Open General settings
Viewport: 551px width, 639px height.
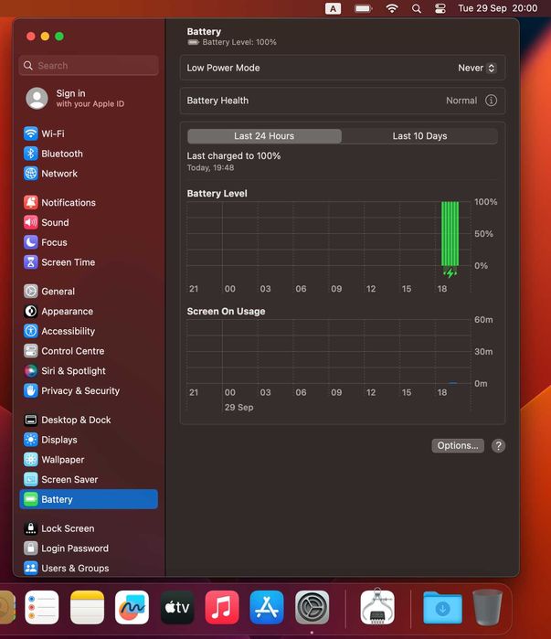coord(89,292)
